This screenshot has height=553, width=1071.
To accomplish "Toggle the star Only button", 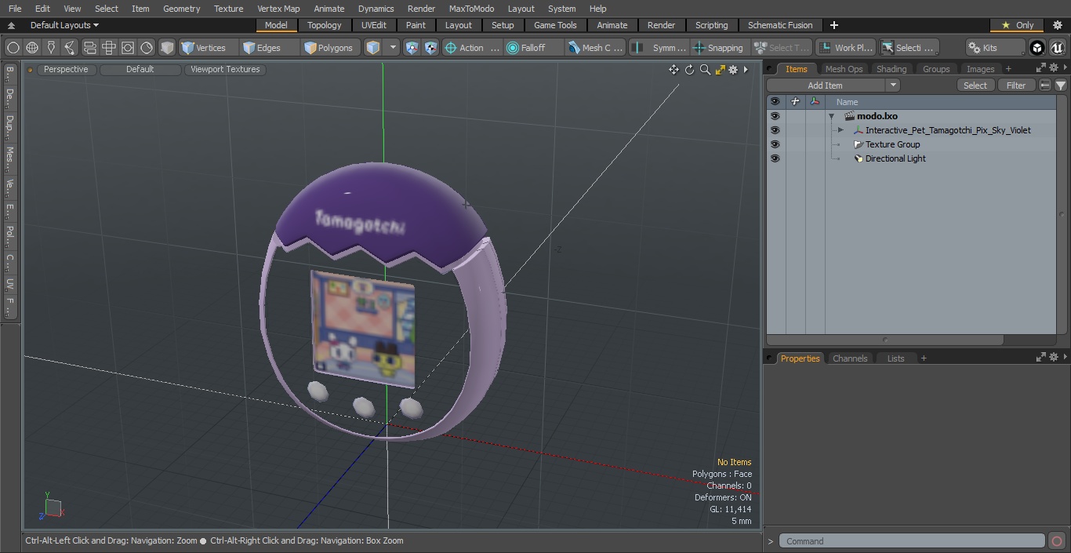I will pos(1018,25).
